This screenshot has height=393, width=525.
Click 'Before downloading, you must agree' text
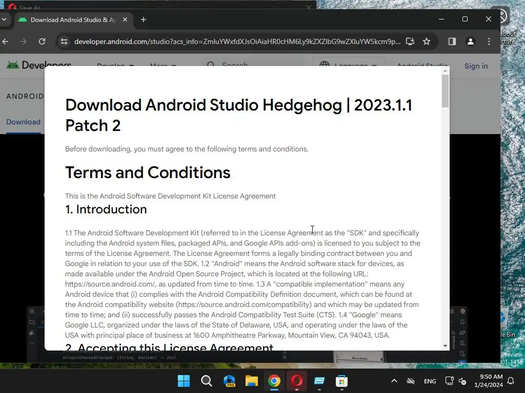[187, 149]
